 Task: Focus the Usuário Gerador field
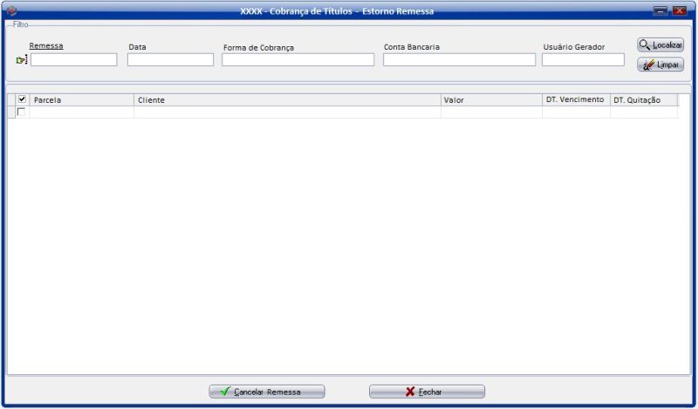click(x=583, y=59)
